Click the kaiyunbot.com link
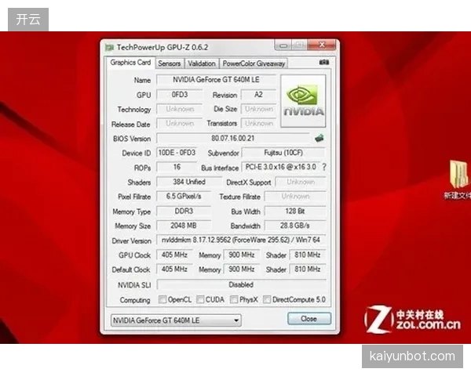 412,356
